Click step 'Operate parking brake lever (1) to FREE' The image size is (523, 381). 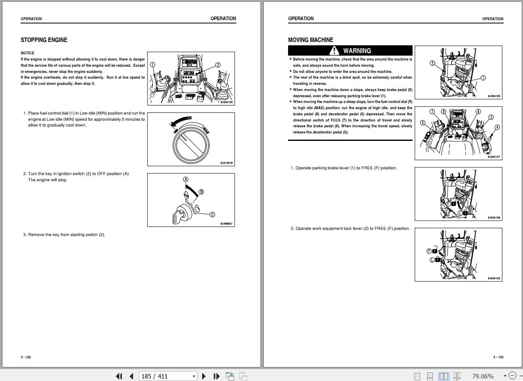tap(344, 168)
